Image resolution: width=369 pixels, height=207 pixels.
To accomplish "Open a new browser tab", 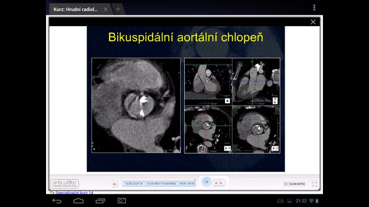I will coord(118,9).
